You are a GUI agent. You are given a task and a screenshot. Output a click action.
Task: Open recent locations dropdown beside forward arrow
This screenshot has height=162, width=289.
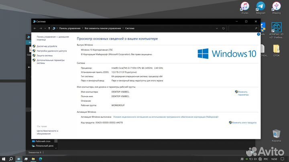pos(45,28)
